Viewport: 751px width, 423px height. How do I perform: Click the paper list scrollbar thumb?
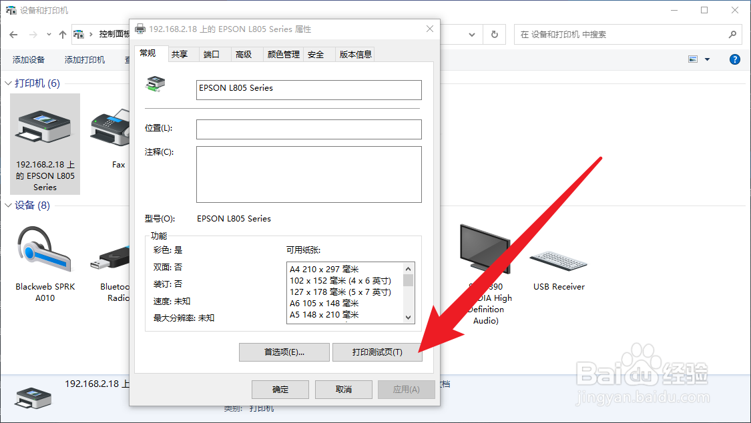pyautogui.click(x=408, y=280)
